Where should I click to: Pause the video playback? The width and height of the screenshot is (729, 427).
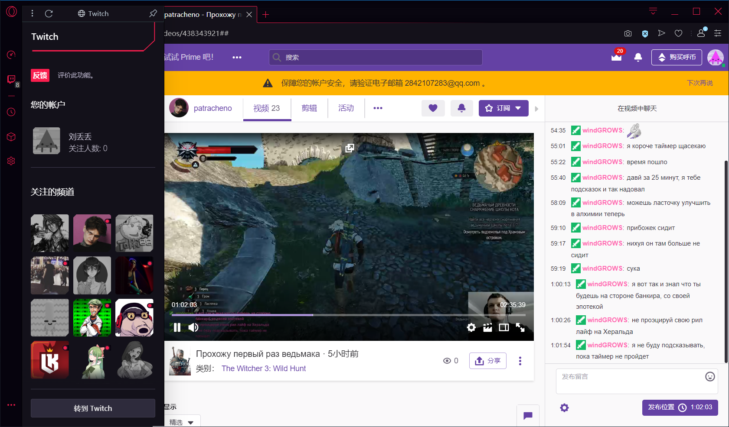(177, 327)
